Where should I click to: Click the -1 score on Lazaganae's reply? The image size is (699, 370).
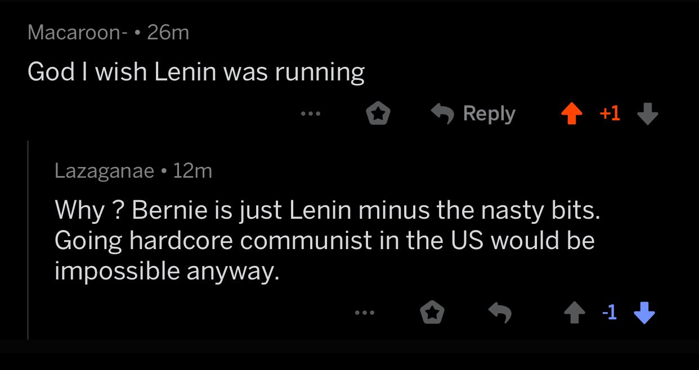(610, 313)
